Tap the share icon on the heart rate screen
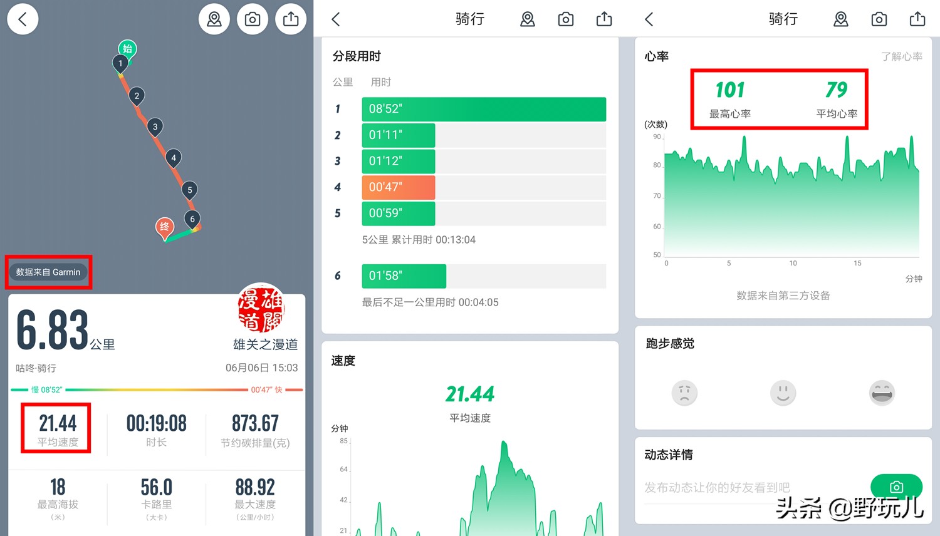 click(917, 19)
